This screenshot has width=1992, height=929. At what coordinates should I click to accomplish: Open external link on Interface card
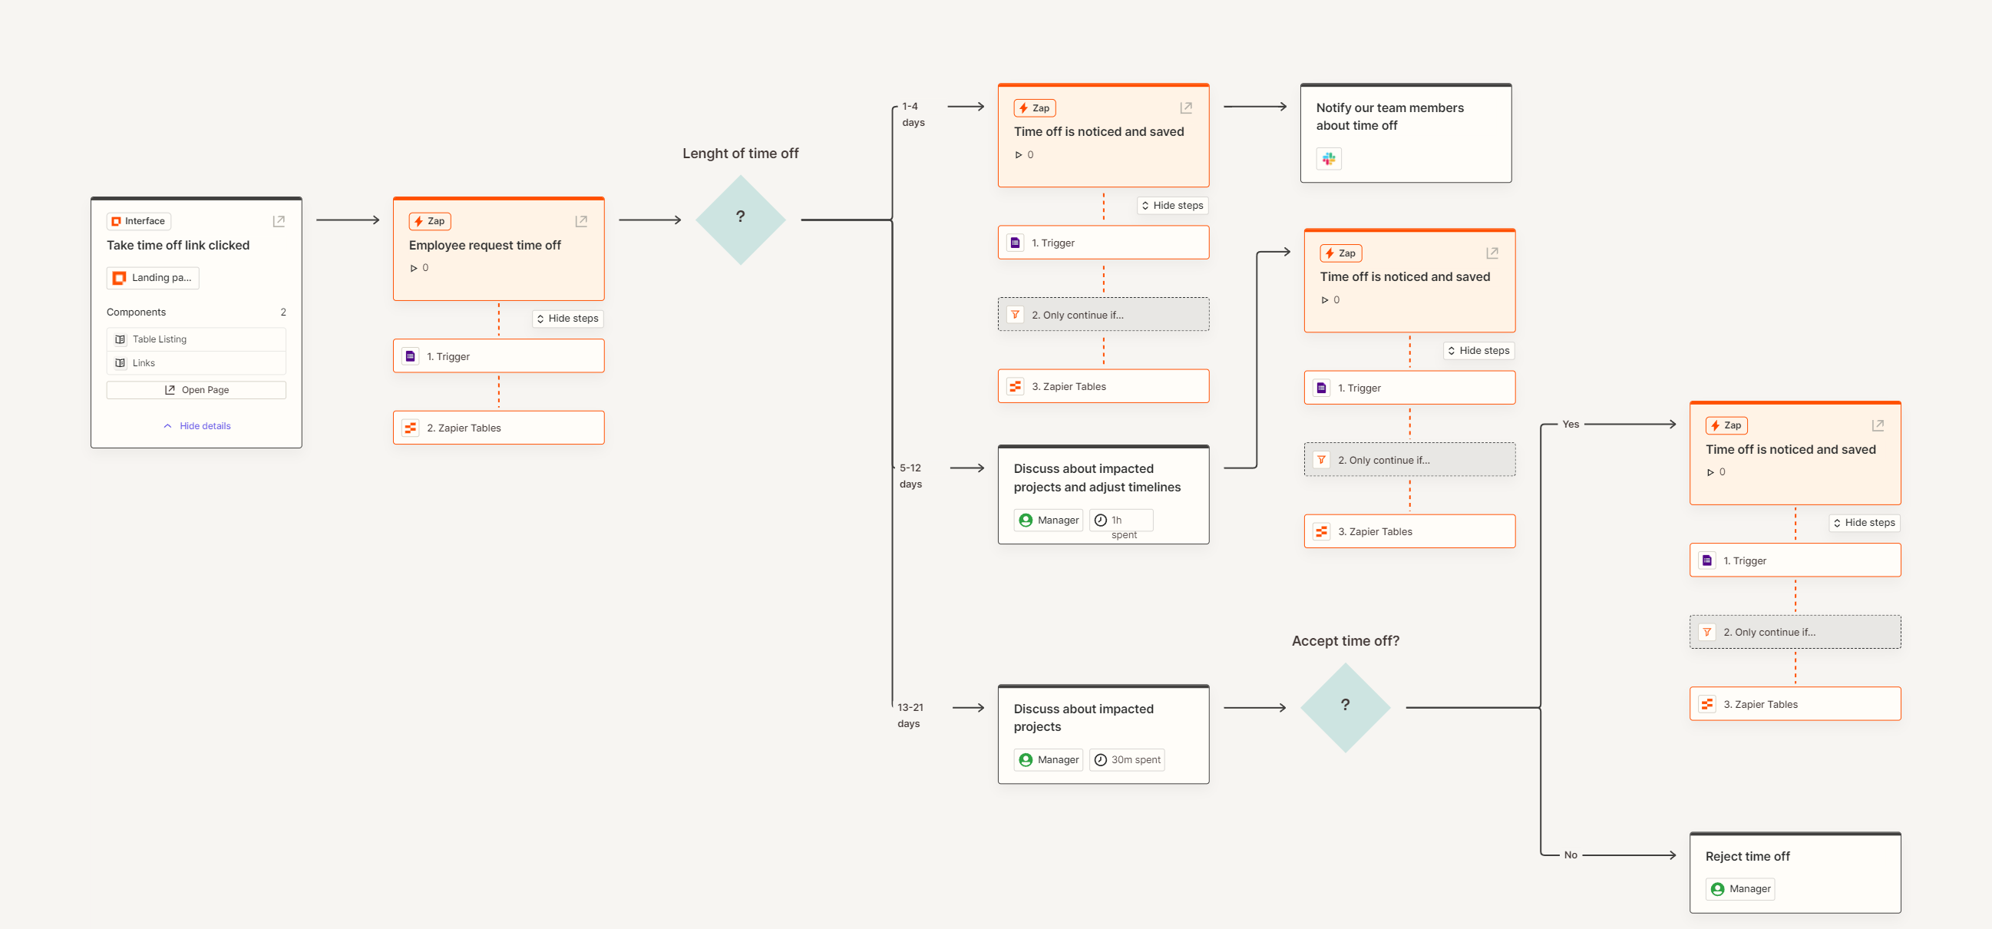(x=279, y=221)
